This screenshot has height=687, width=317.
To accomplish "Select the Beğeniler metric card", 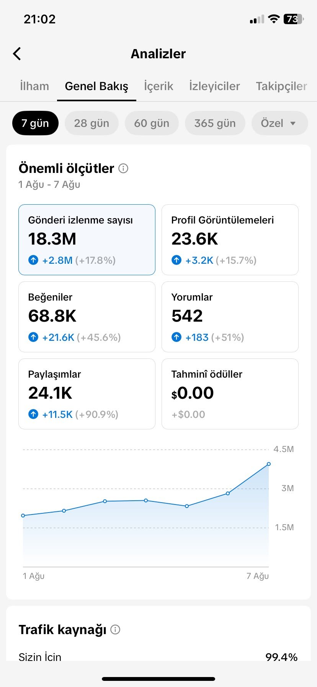I will click(87, 317).
